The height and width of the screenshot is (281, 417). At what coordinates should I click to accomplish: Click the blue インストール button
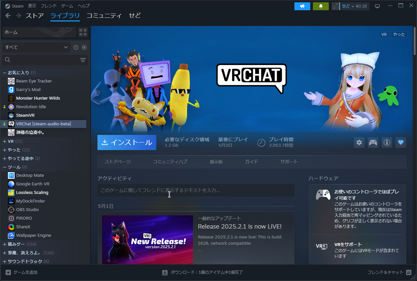[127, 142]
